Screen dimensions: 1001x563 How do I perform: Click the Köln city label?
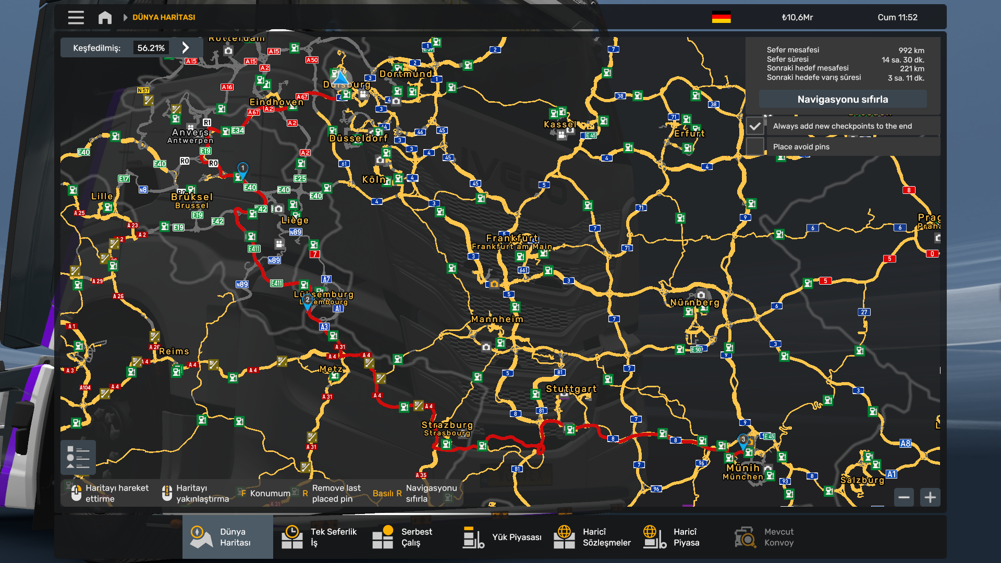tap(374, 179)
